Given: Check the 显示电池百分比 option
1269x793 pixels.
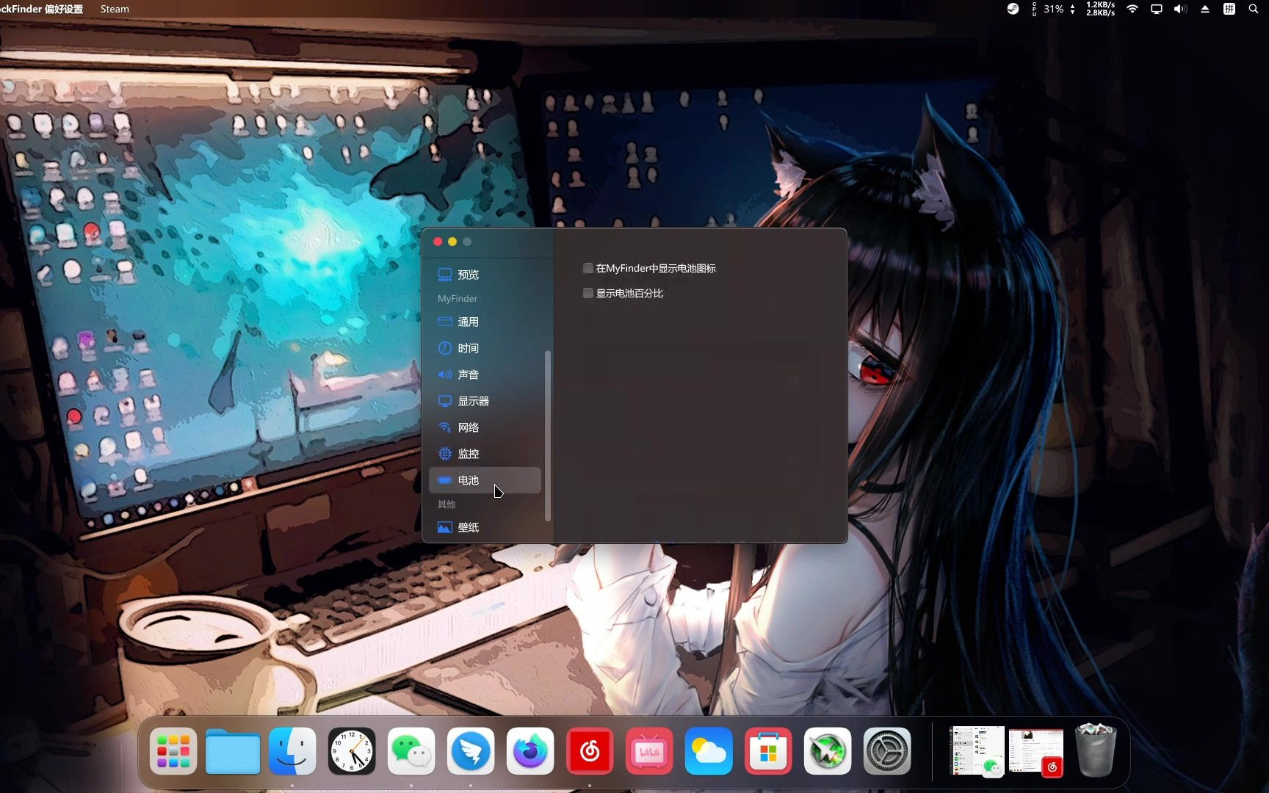Looking at the screenshot, I should coord(587,293).
